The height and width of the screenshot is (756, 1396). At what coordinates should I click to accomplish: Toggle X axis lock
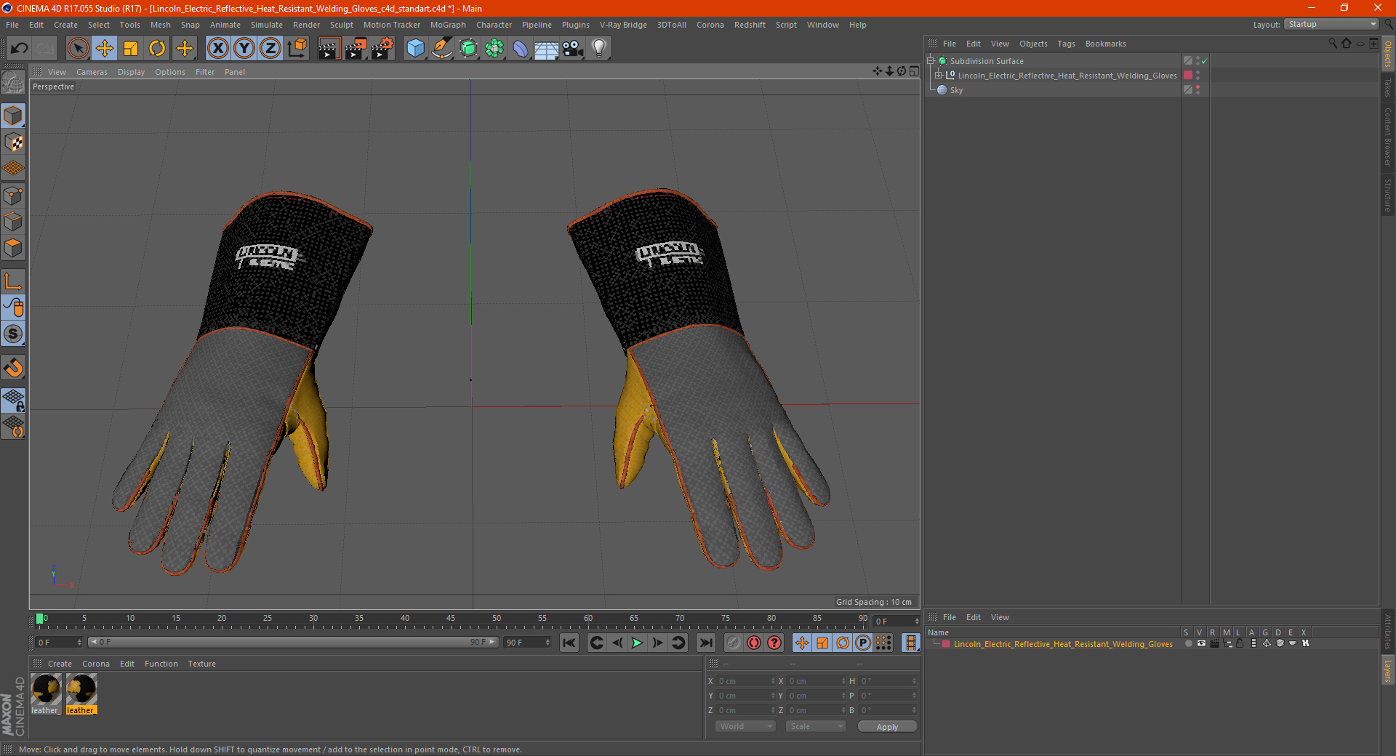click(217, 49)
